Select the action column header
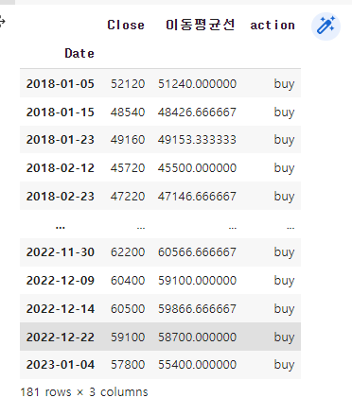This screenshot has height=398, width=352. [273, 26]
